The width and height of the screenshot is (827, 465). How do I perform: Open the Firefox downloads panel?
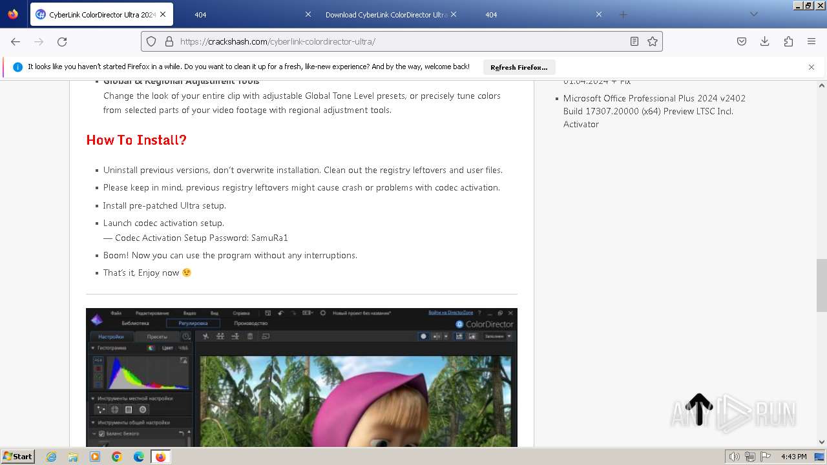765,41
